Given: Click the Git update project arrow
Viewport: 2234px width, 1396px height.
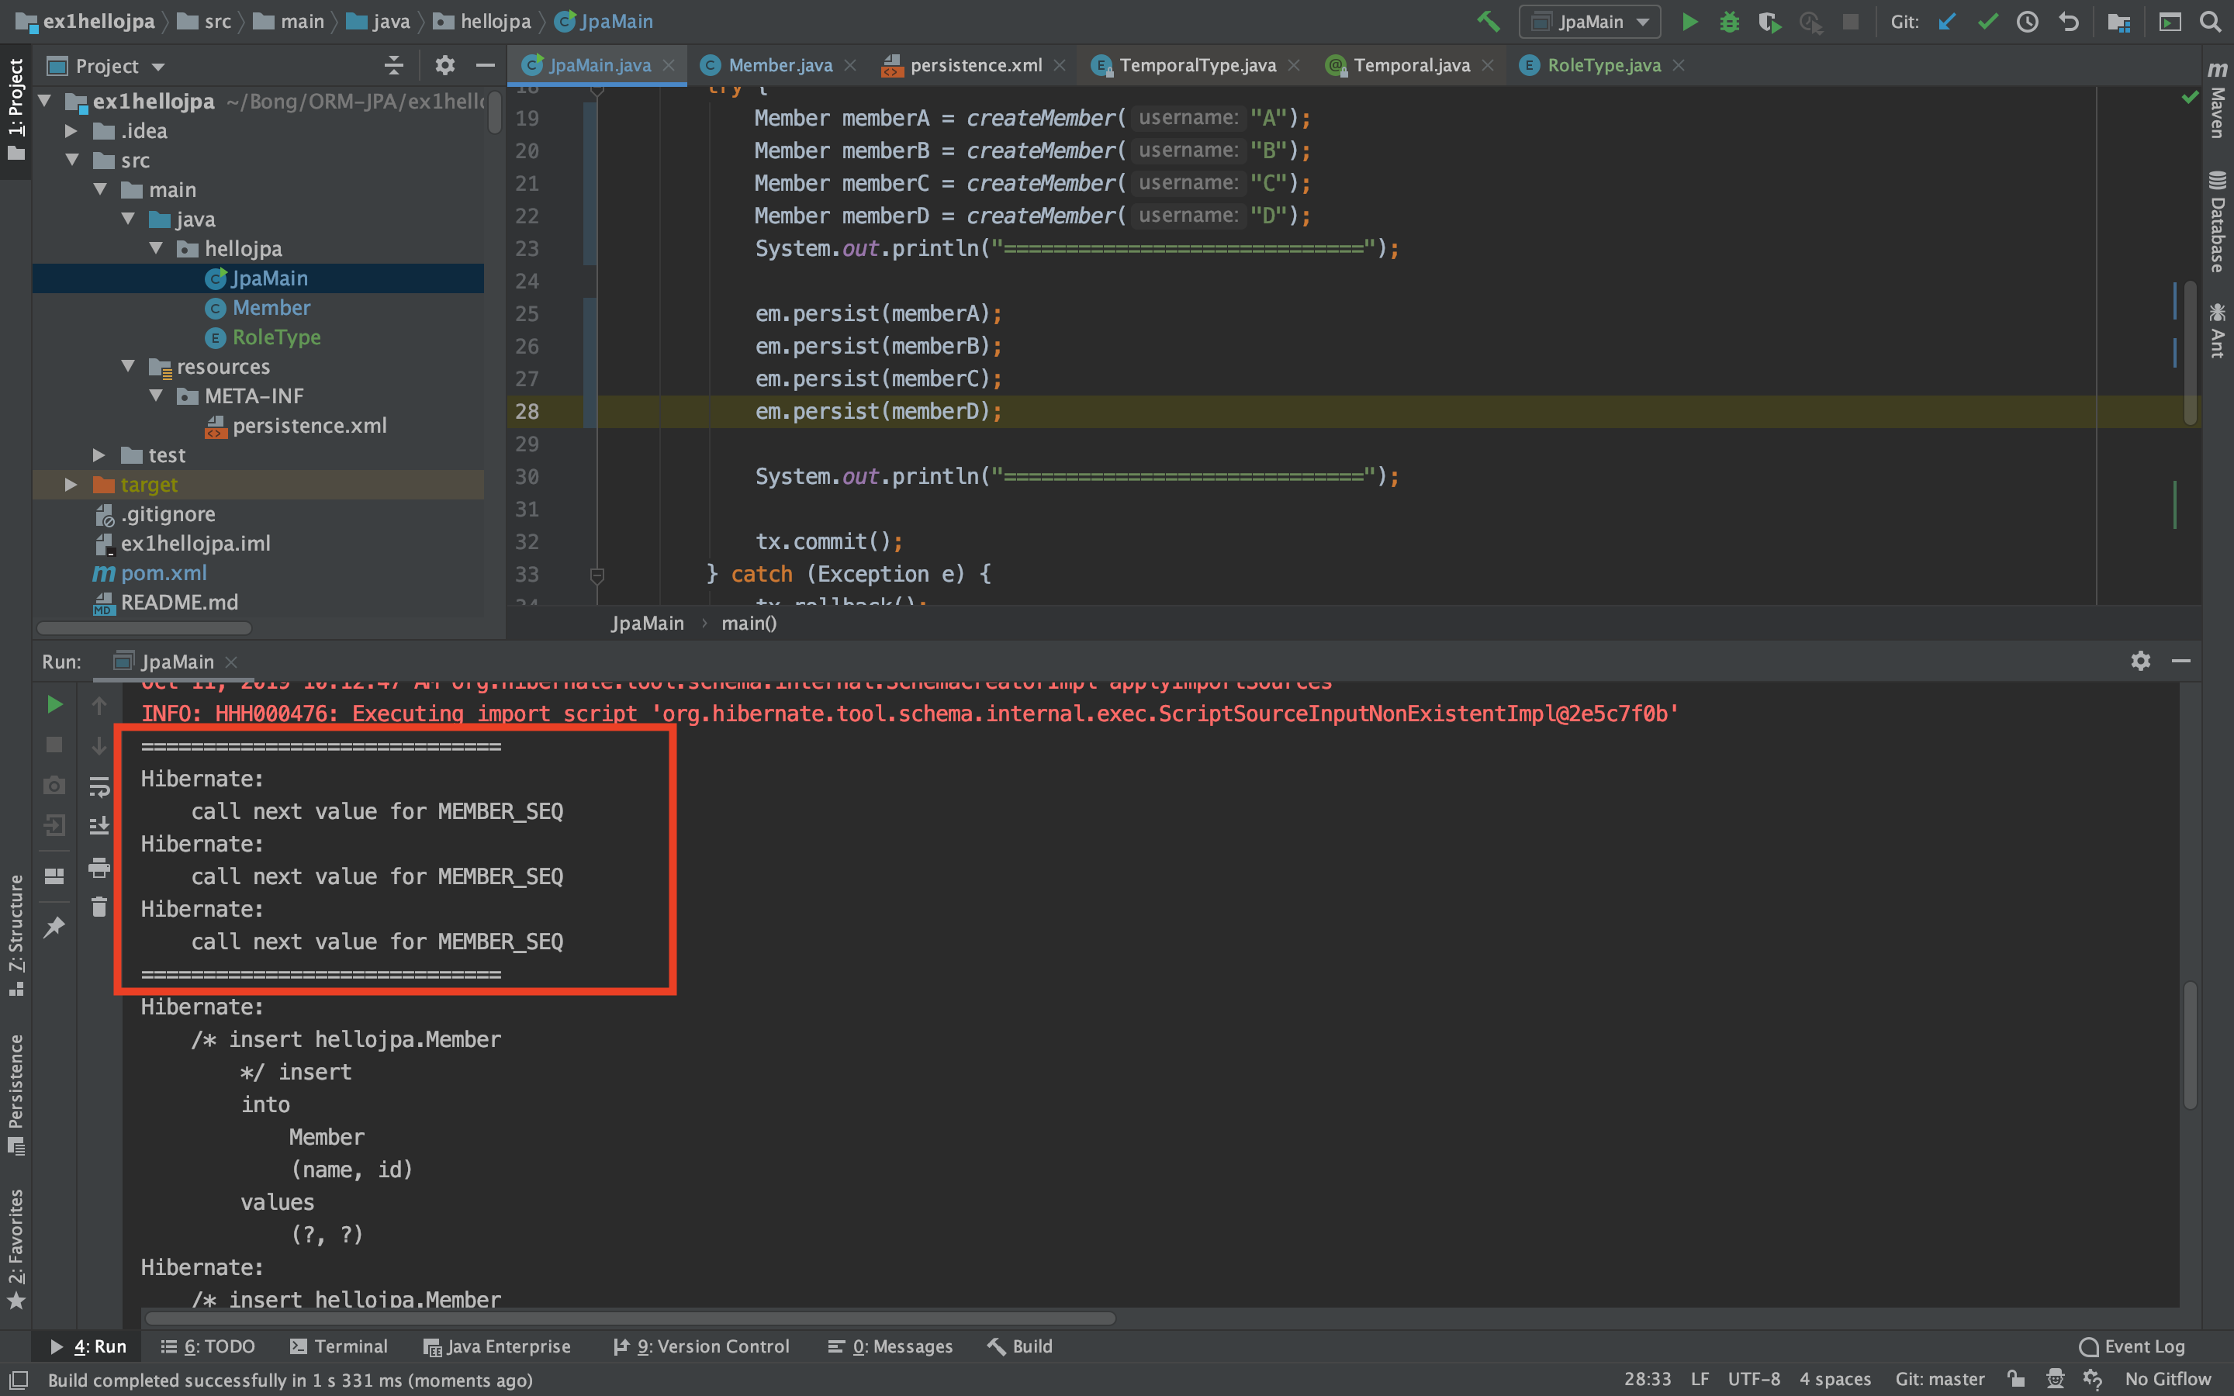Looking at the screenshot, I should (x=1947, y=21).
